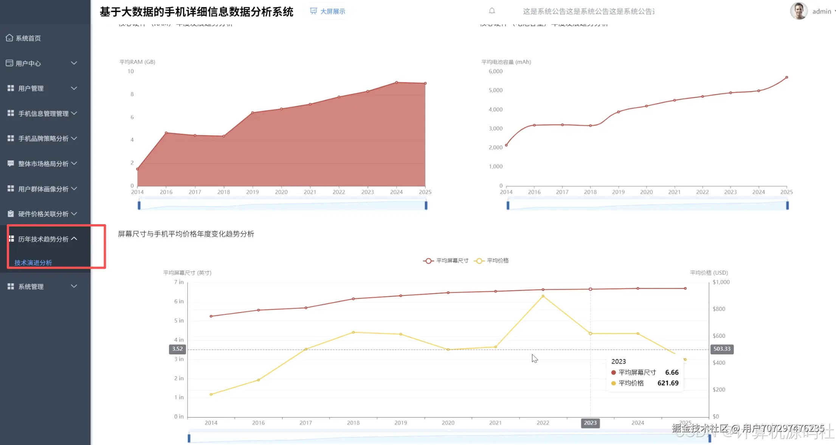Image resolution: width=836 pixels, height=445 pixels.
Task: Click the 大屏展示 presentation screen icon
Action: click(313, 11)
